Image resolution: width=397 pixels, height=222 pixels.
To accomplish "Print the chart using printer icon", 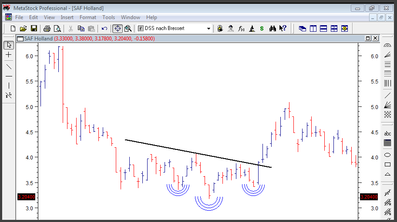I will (x=47, y=29).
